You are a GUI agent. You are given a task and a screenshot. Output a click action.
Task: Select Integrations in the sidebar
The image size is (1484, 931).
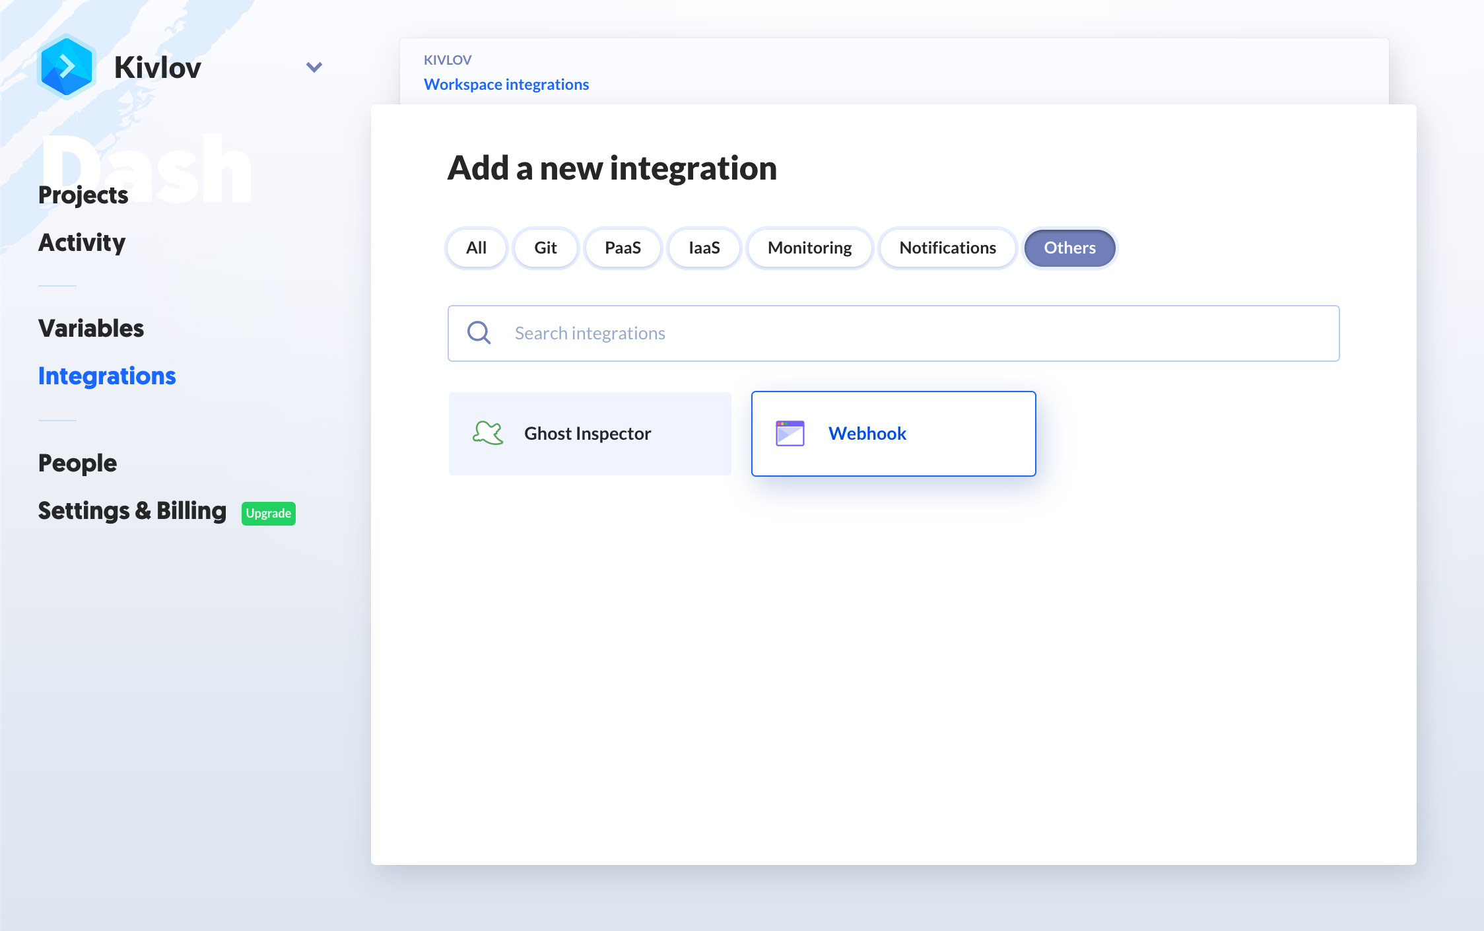point(107,376)
